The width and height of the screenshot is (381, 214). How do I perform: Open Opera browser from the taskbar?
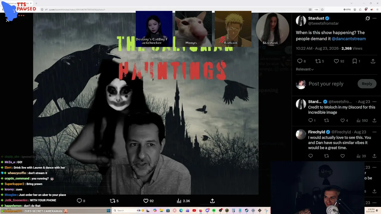174,210
